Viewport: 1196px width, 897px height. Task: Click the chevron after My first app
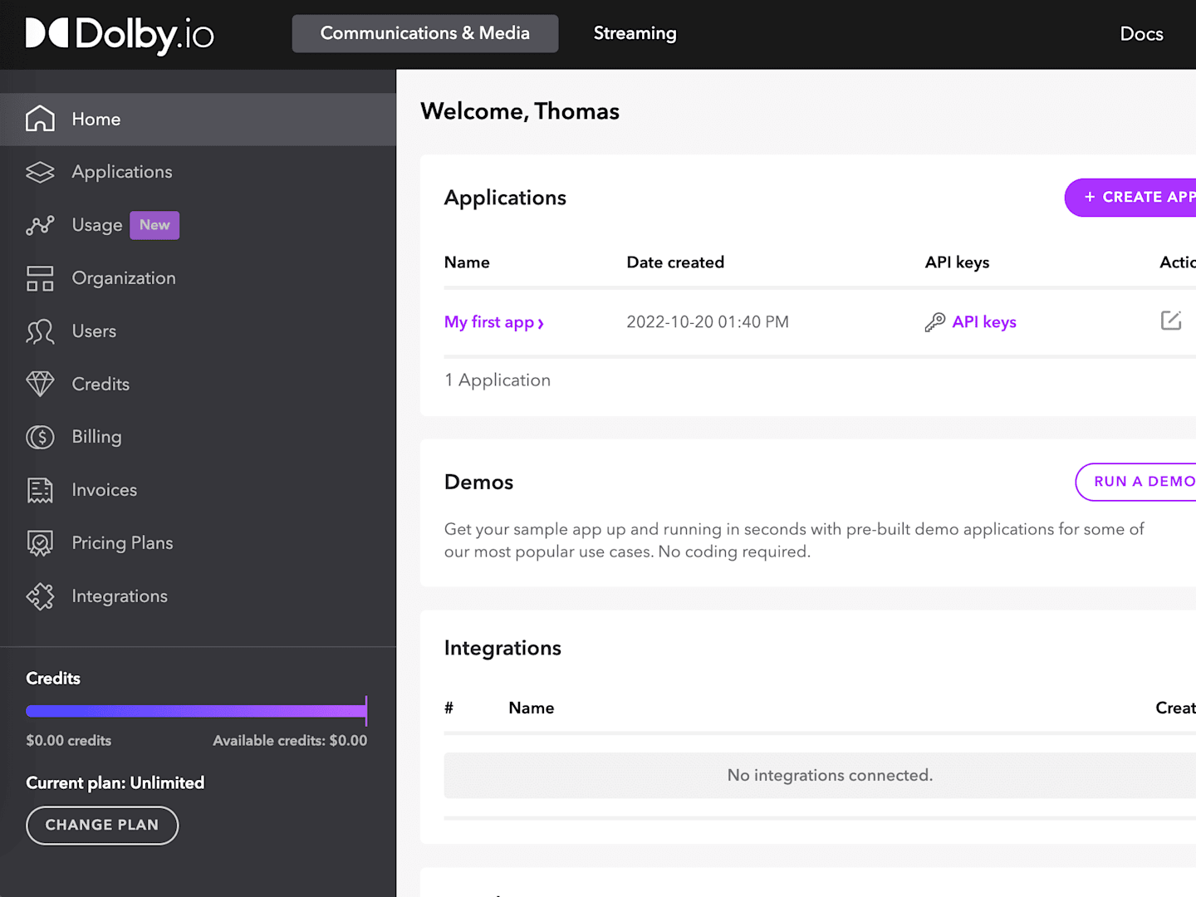(541, 323)
